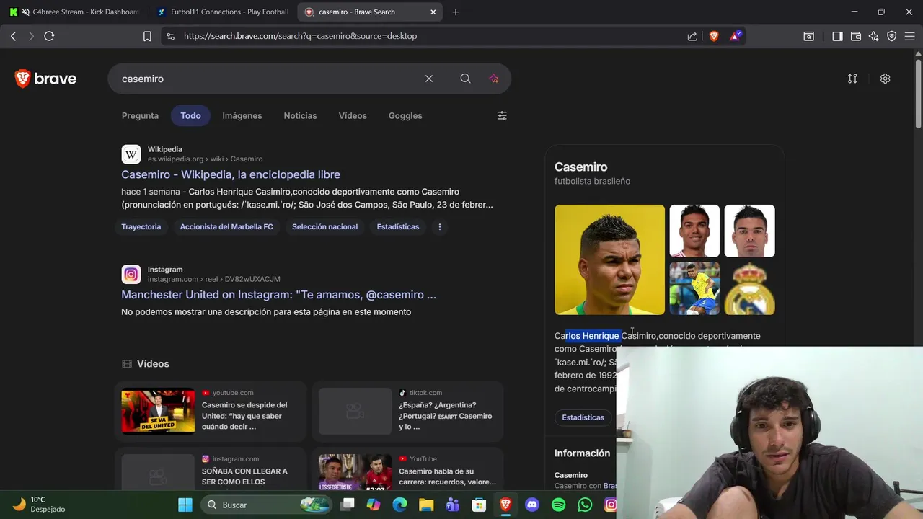The width and height of the screenshot is (923, 519).
Task: Open a new tab with the plus button
Action: (455, 12)
